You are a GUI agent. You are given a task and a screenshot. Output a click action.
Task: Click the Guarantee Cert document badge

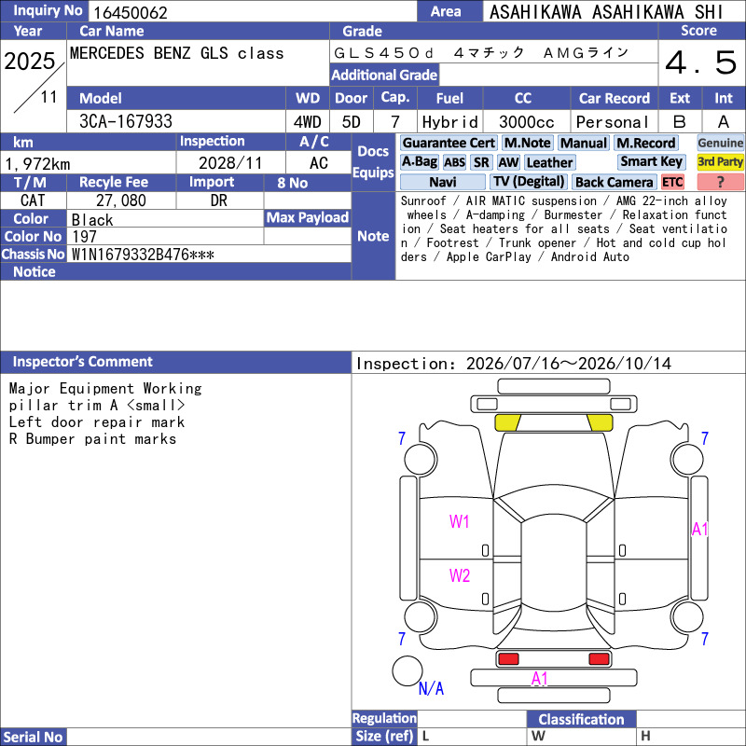click(449, 143)
